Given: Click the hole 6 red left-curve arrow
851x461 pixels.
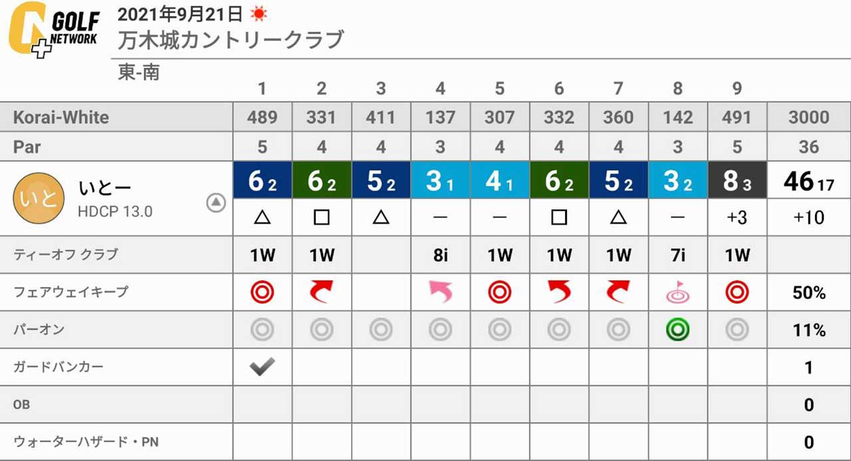Looking at the screenshot, I should (559, 292).
